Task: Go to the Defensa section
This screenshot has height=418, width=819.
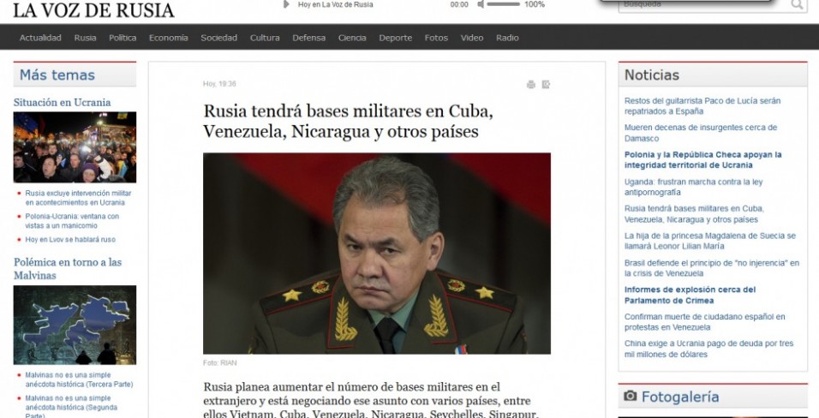Action: click(308, 38)
